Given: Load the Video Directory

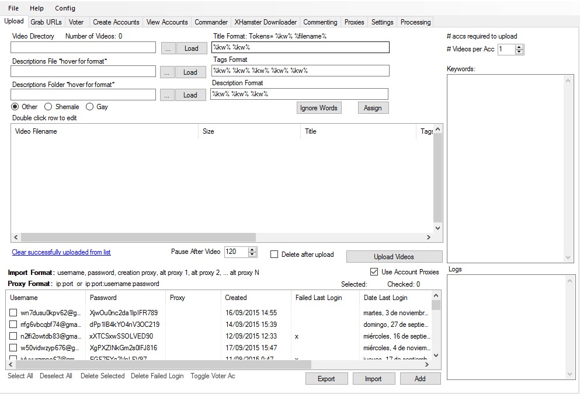Looking at the screenshot, I should [x=191, y=48].
